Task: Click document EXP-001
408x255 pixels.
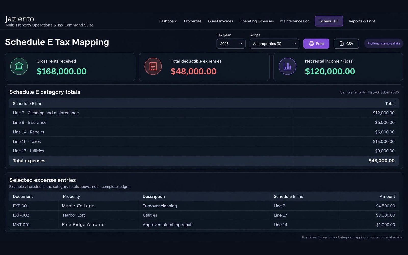Action: [x=21, y=206]
